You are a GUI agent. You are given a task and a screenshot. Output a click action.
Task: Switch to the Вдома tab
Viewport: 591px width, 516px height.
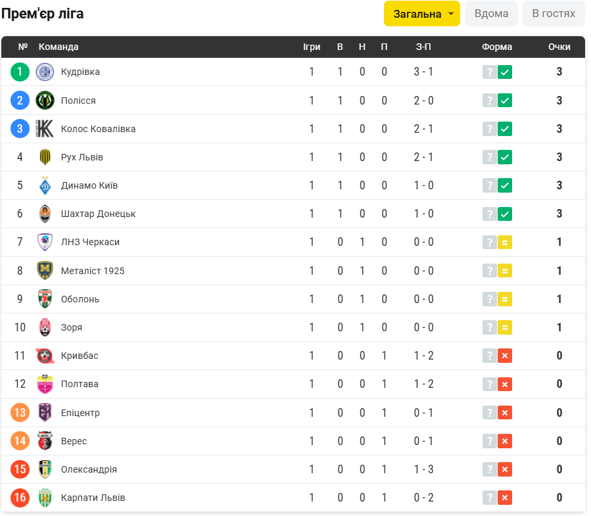click(491, 14)
